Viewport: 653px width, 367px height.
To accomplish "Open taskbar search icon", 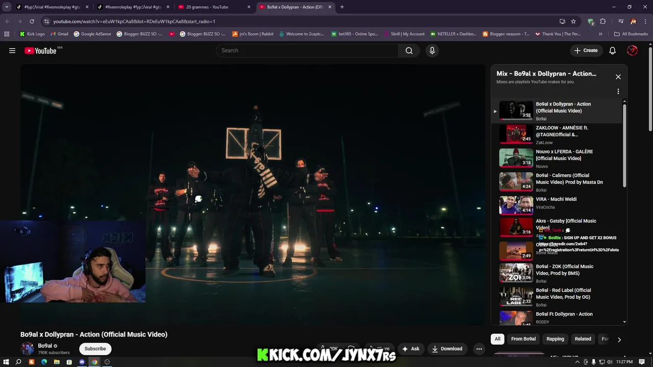I will pos(18,362).
